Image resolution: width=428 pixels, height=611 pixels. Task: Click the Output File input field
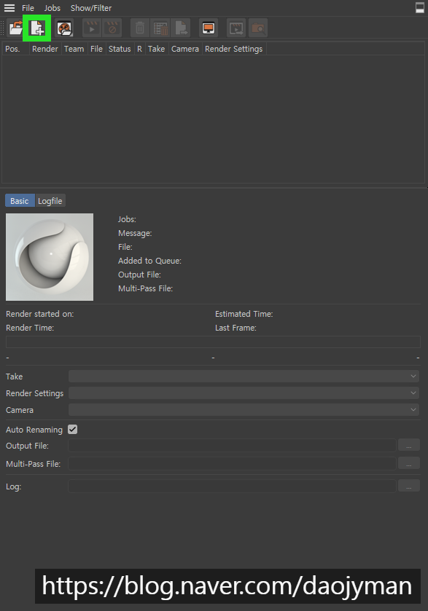(232, 446)
